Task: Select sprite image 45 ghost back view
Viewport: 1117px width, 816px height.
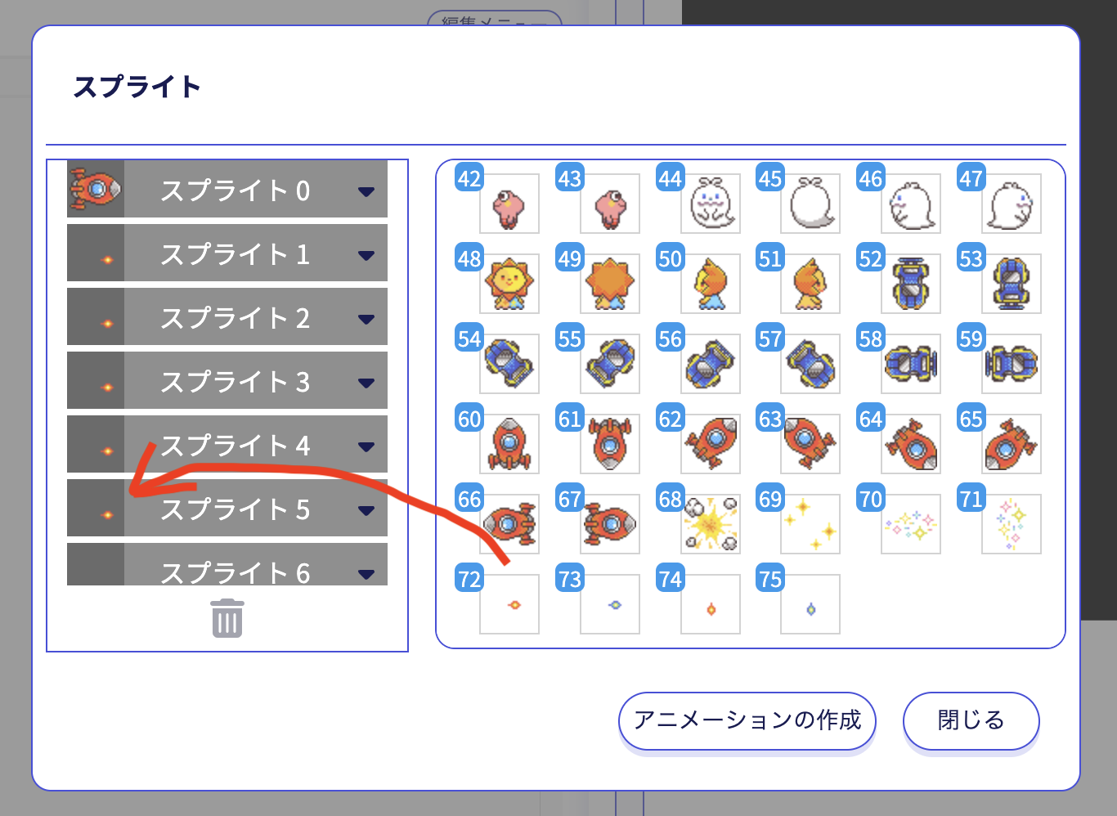Action: tap(810, 204)
